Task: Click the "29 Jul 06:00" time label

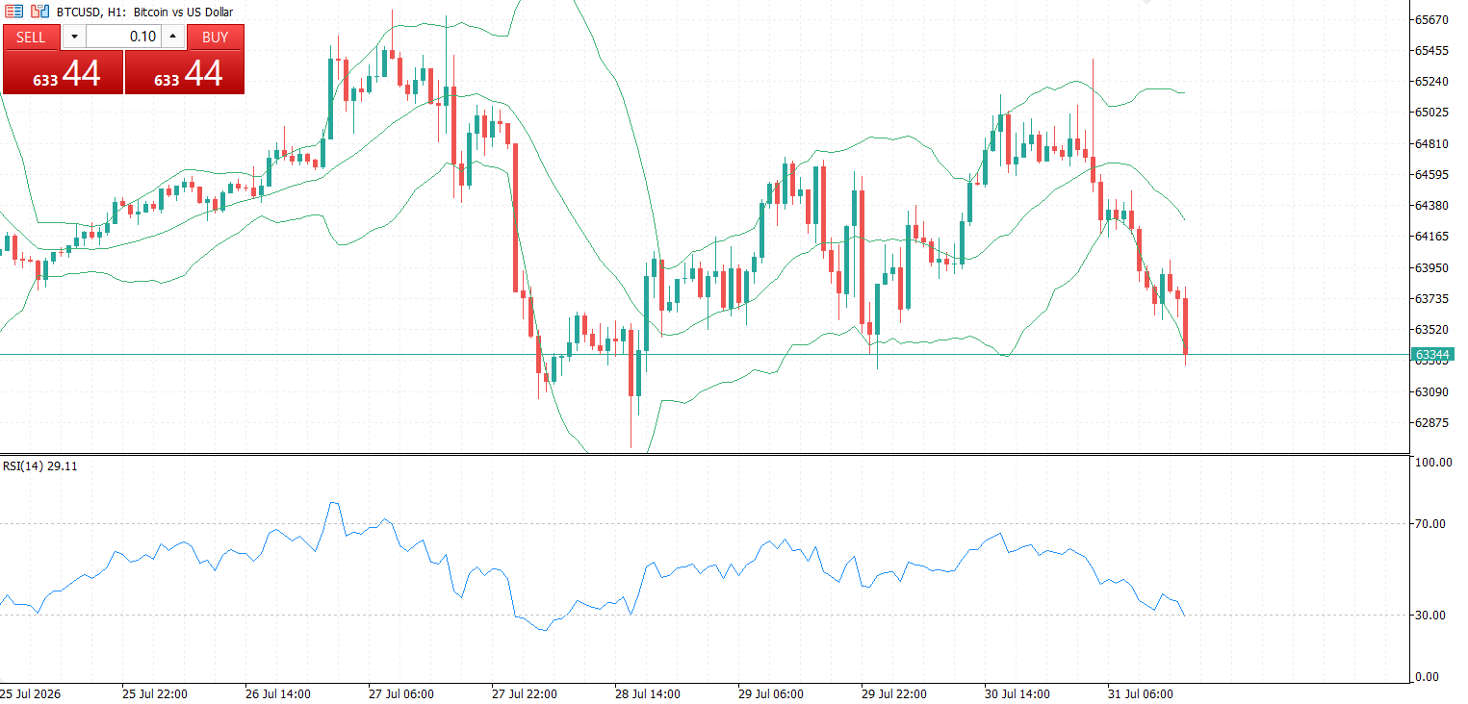Action: 771,693
